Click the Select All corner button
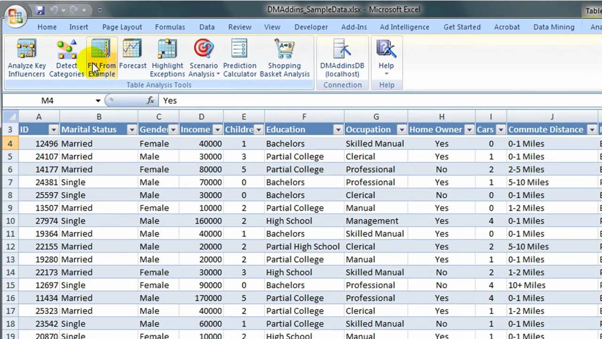This screenshot has height=339, width=602. point(10,116)
